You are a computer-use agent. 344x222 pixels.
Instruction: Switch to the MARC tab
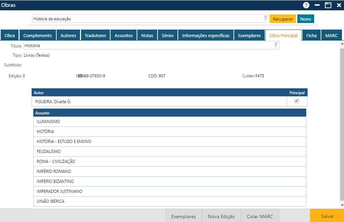[x=332, y=35]
